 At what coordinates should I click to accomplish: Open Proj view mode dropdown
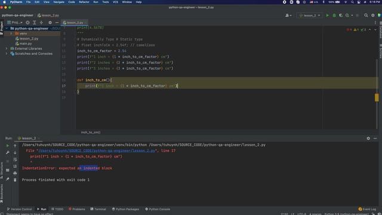15,23
